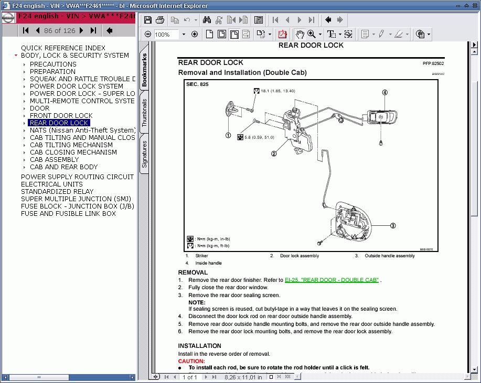
Task: Select CAB TILTING MECHANISM tree item
Action: tap(71, 145)
